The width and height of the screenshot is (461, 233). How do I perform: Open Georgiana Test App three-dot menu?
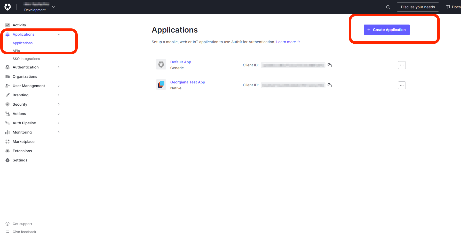tap(402, 85)
